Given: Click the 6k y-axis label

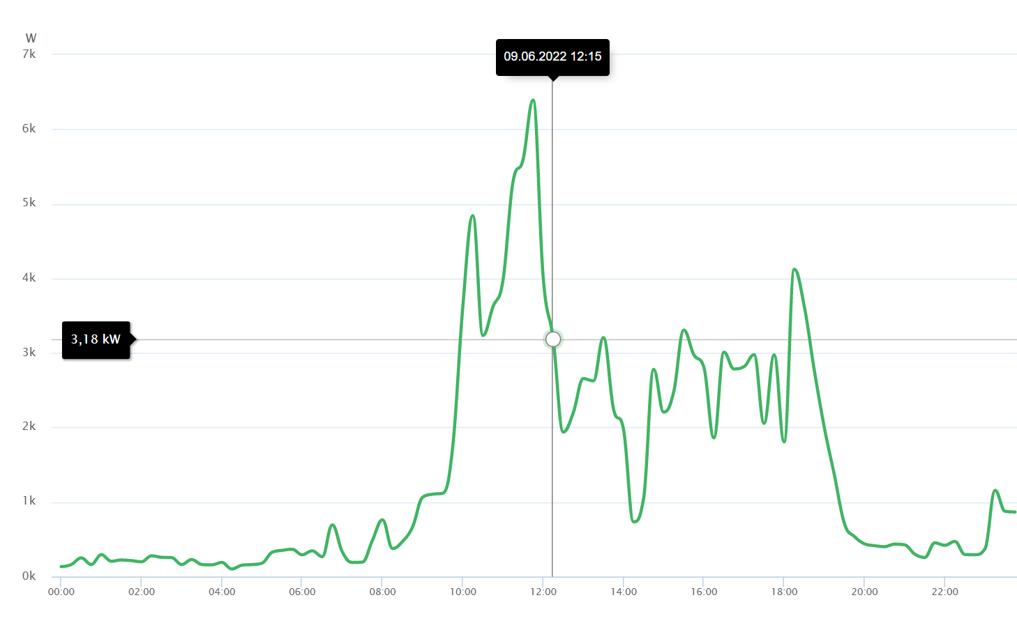Looking at the screenshot, I should pyautogui.click(x=29, y=128).
